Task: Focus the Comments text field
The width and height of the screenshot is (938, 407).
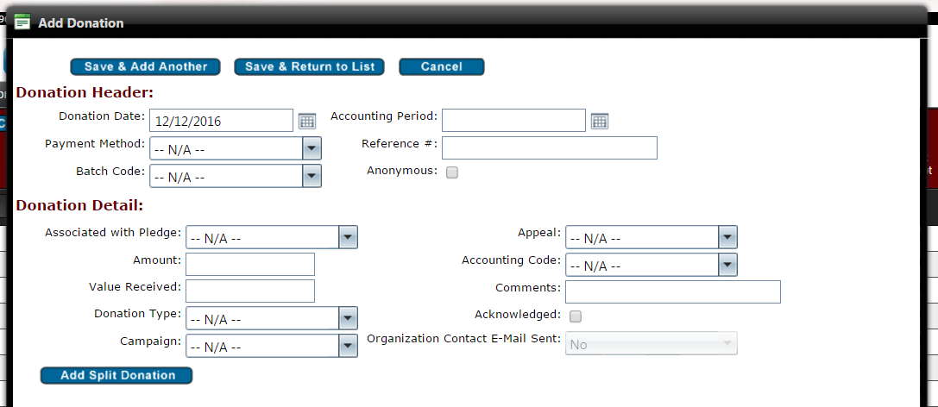Action: (x=672, y=291)
